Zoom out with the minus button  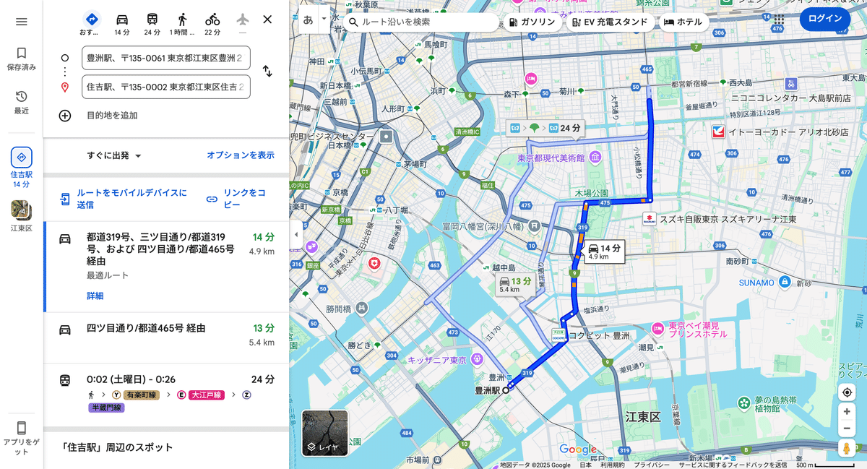point(847,428)
